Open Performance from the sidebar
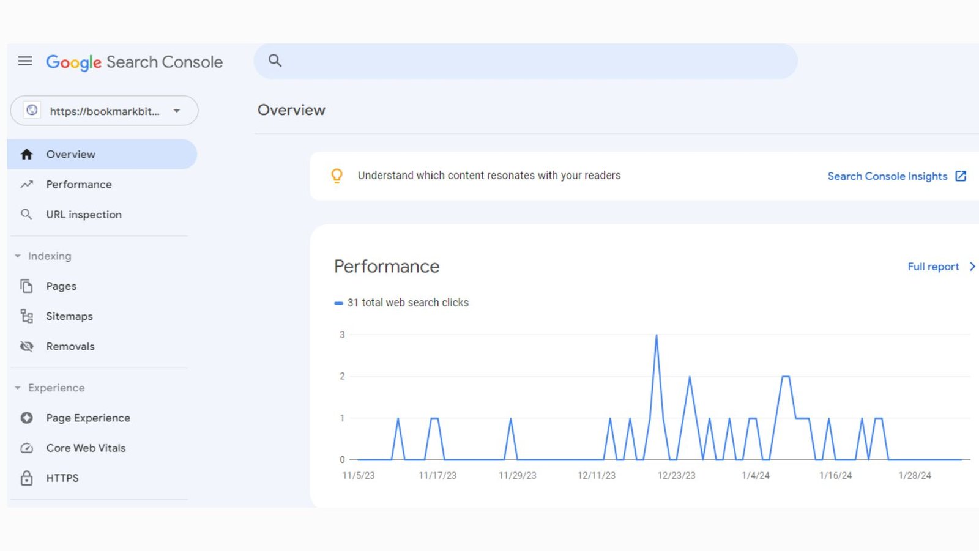Image resolution: width=979 pixels, height=551 pixels. (x=79, y=185)
